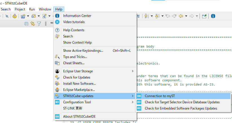The image size is (232, 123).
Task: Open Tips and Tricks...
Action: coord(95,57)
